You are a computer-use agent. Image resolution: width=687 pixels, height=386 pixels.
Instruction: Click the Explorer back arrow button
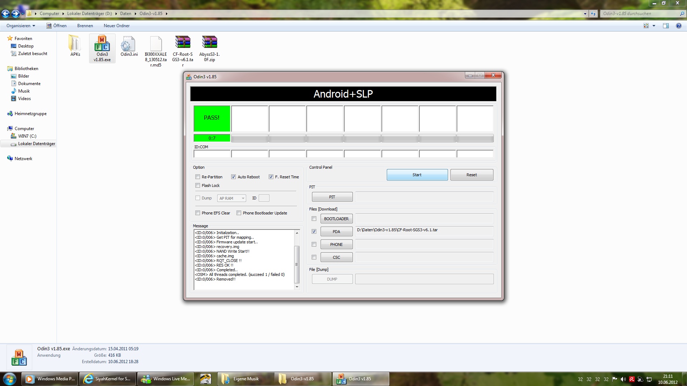(5, 14)
